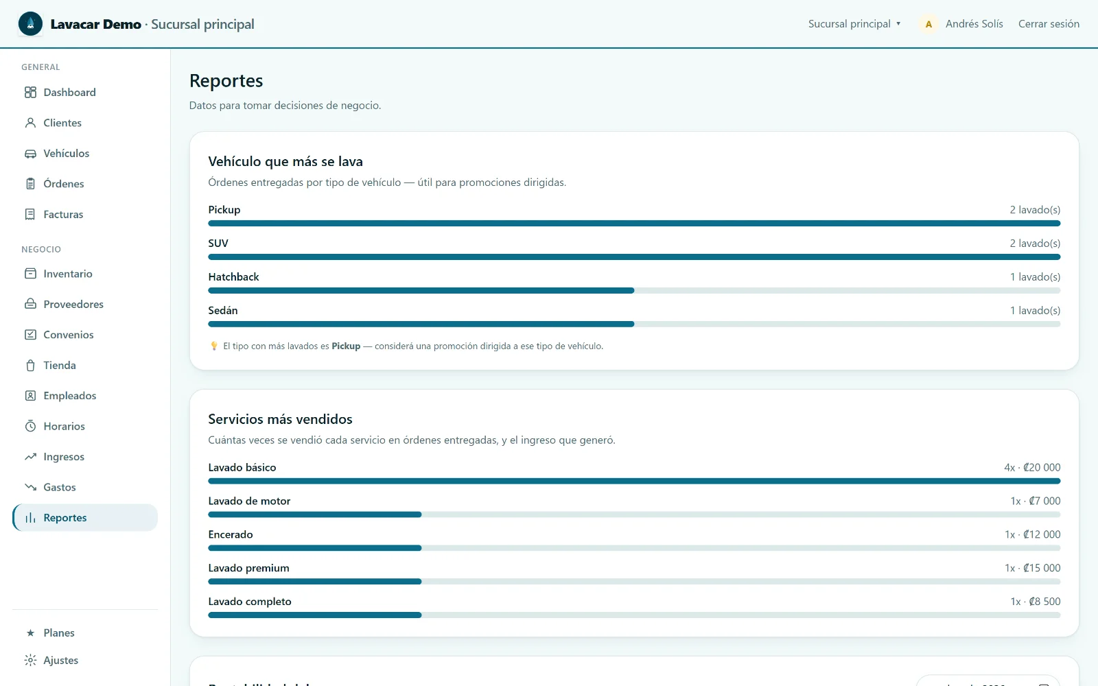Click the Clientes person icon
This screenshot has height=686, width=1098.
30,123
